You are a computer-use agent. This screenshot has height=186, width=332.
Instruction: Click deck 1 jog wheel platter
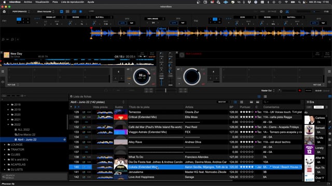pos(142,76)
